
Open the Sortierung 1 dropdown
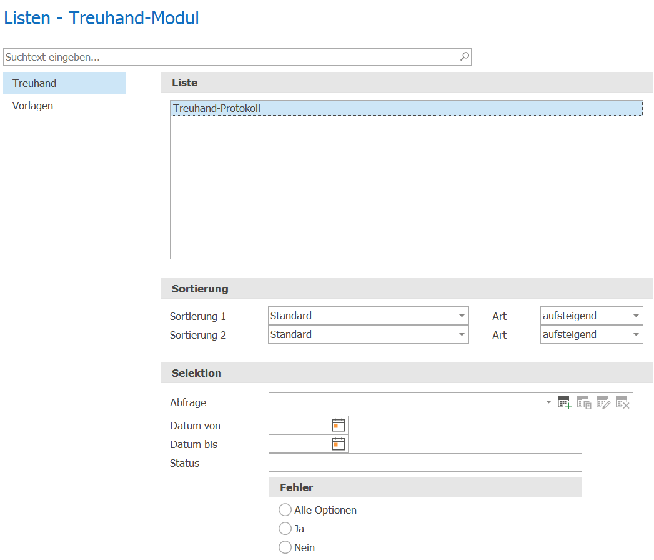click(x=462, y=316)
